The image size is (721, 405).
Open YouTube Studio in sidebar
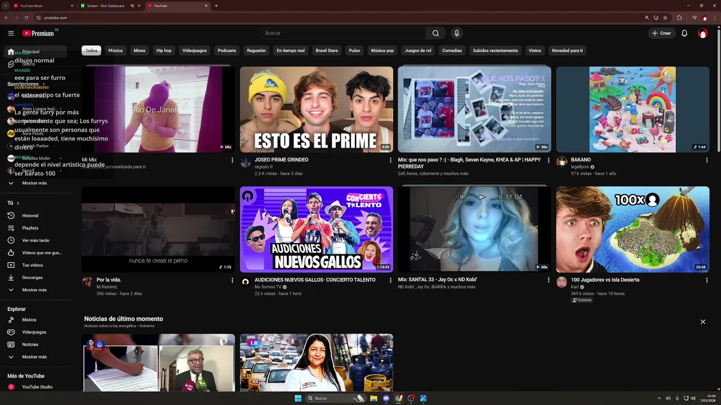pos(36,387)
